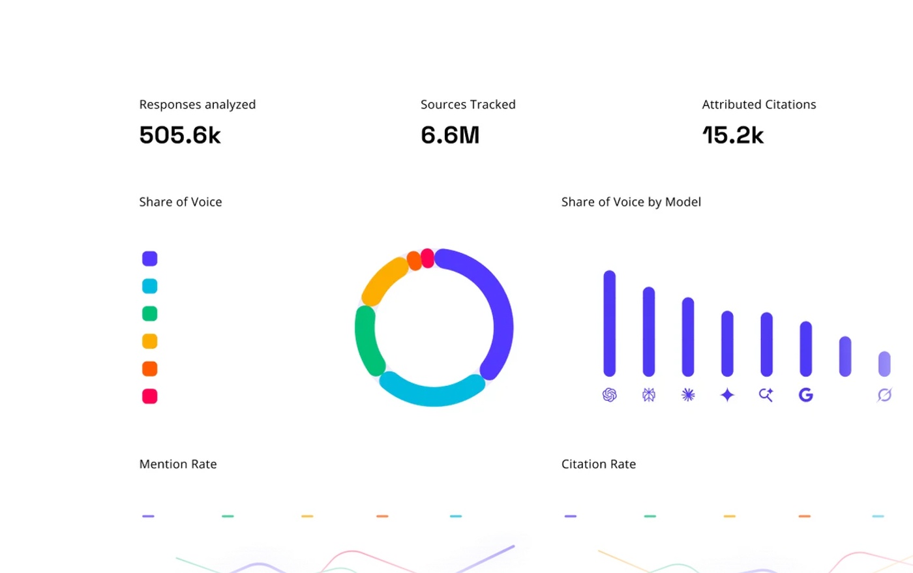Screen dimensions: 913x573
Task: Select the short bar above the Grok icon
Action: 884,364
